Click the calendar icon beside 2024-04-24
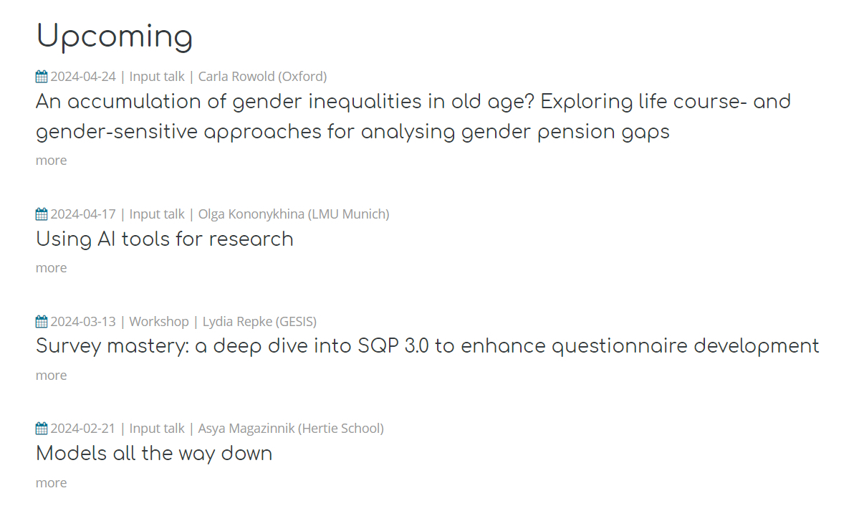Viewport: 859px width, 511px height. (x=42, y=77)
